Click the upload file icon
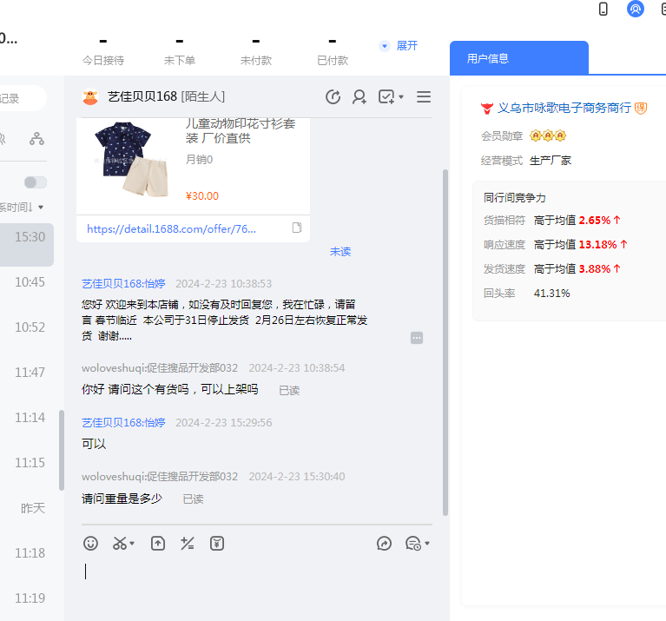 tap(158, 544)
